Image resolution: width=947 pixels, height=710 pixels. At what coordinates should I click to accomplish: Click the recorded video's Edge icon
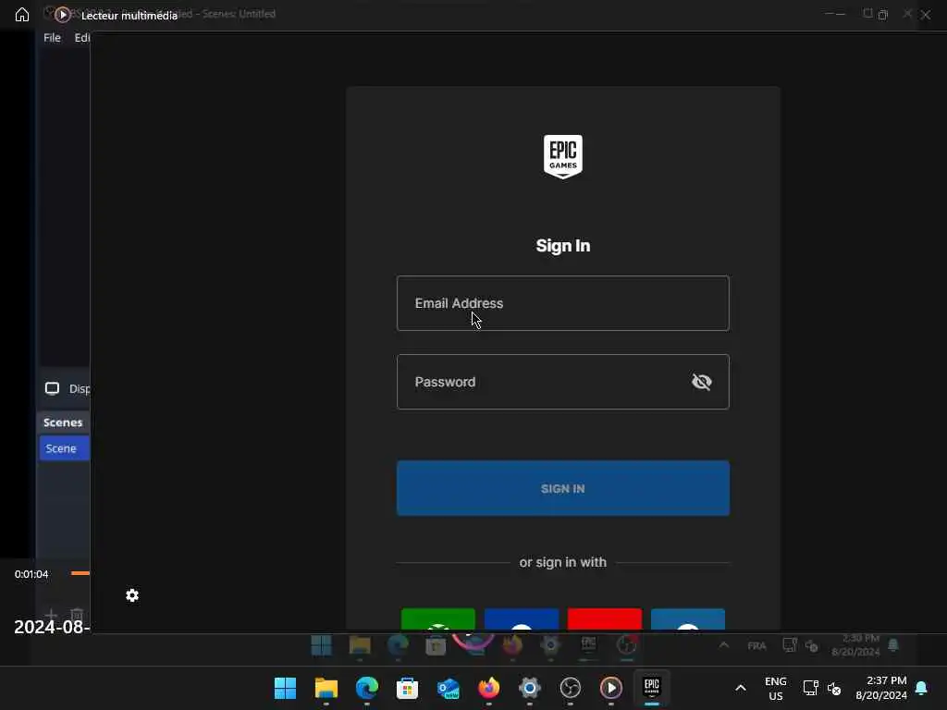click(398, 645)
